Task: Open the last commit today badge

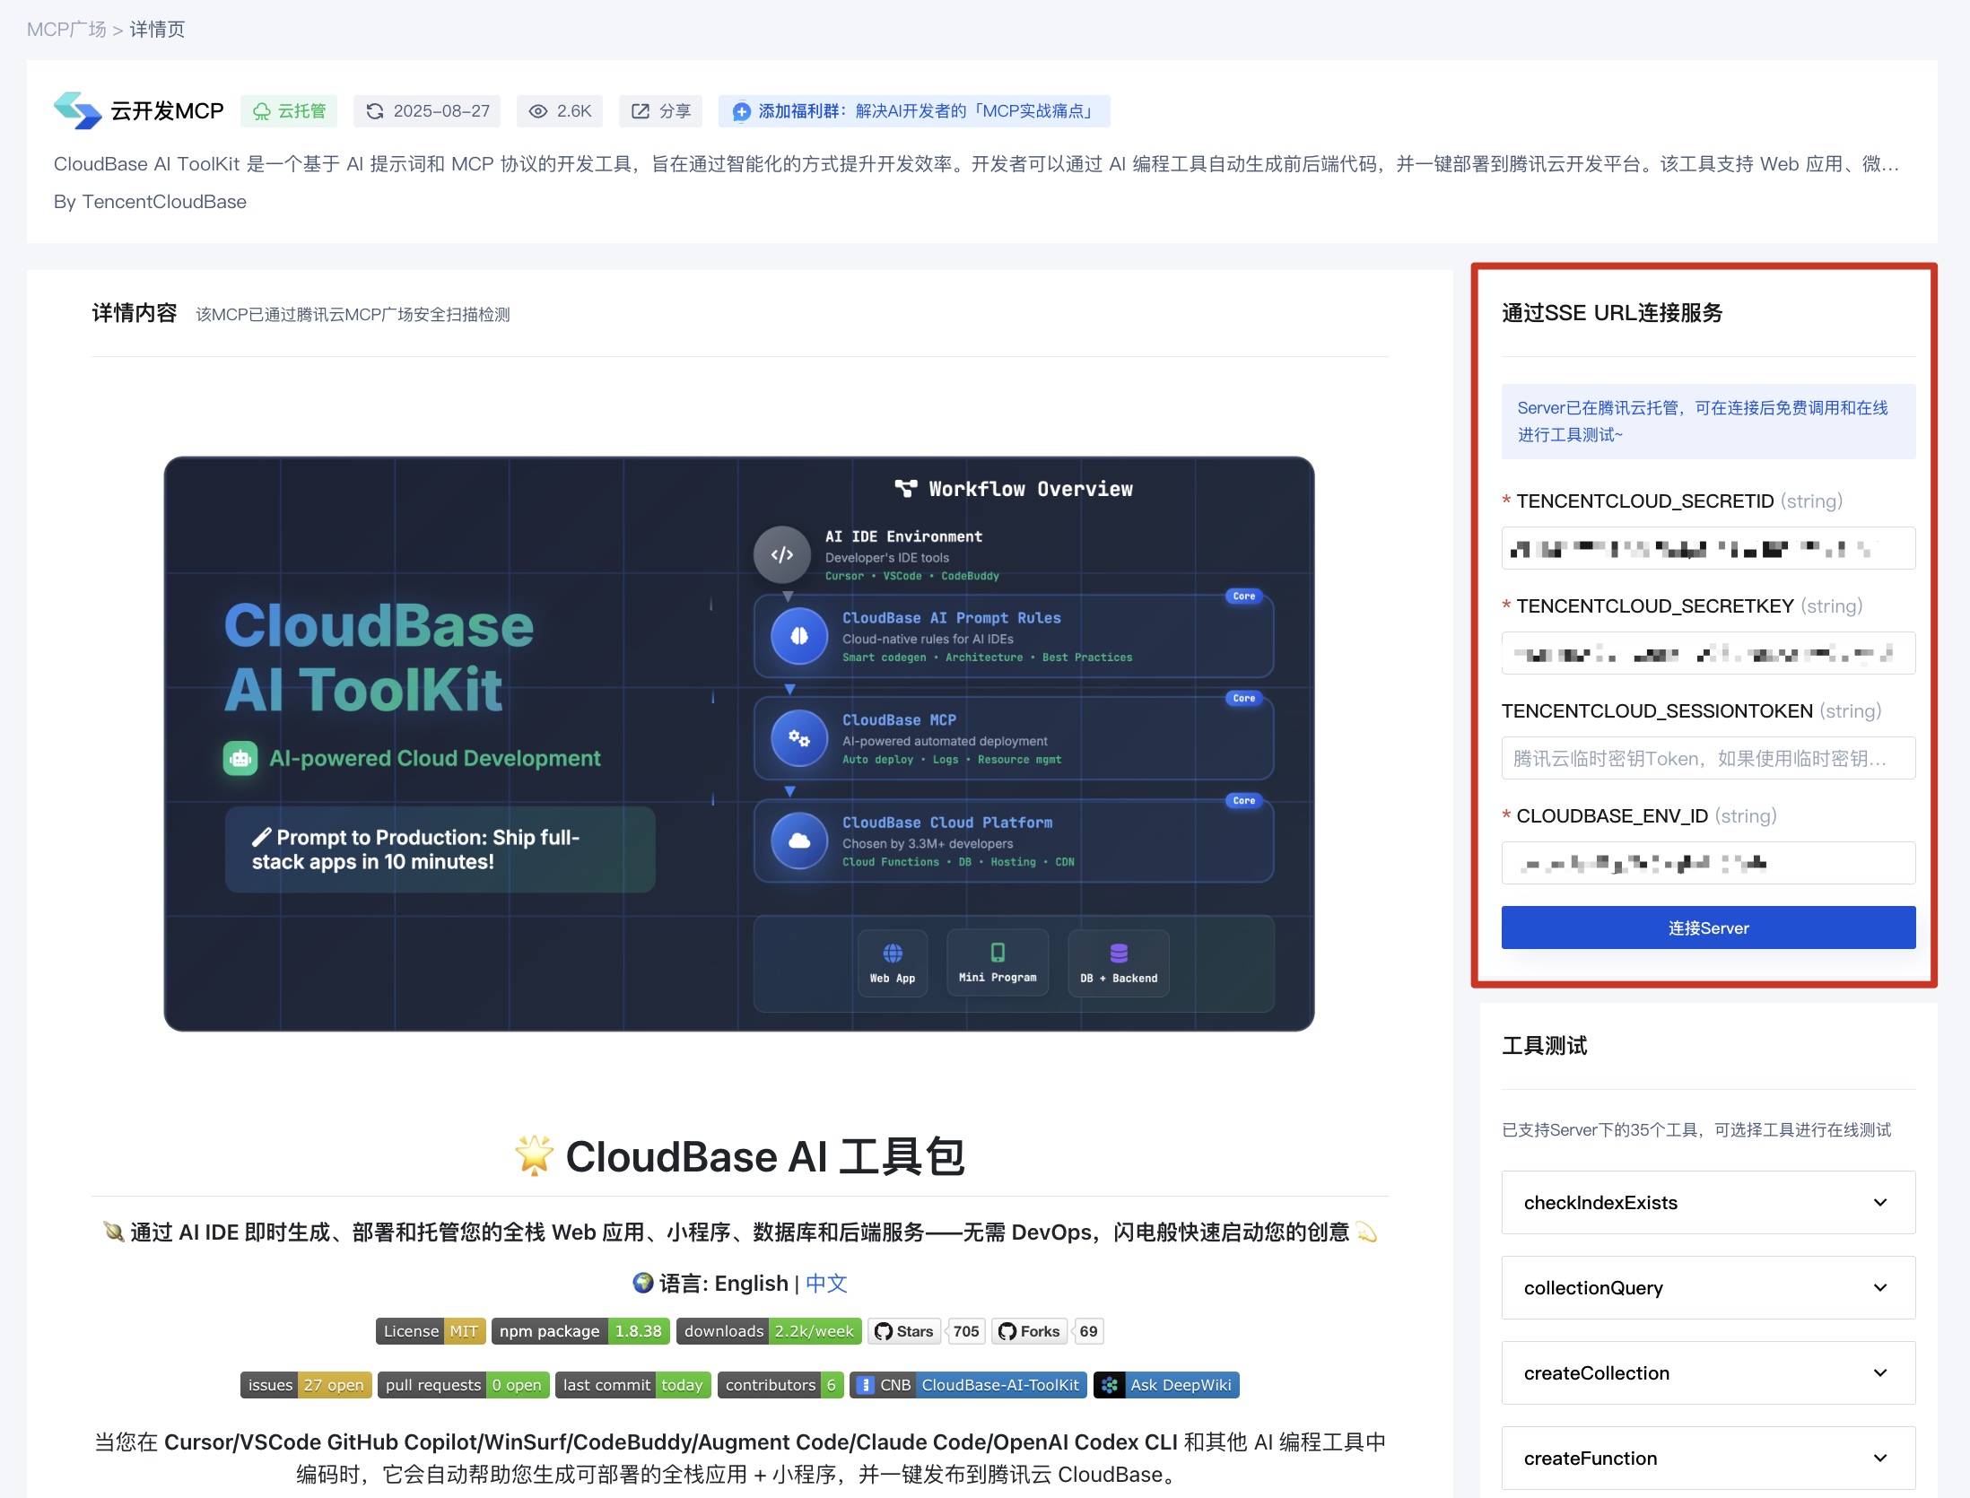Action: point(633,1385)
